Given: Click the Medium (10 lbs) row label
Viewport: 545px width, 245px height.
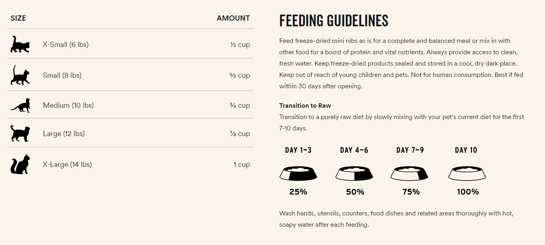Looking at the screenshot, I should 68,105.
